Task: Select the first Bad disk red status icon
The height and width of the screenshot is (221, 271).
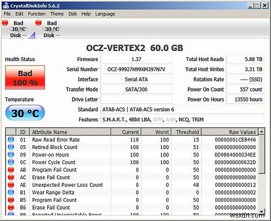Action: click(5, 23)
